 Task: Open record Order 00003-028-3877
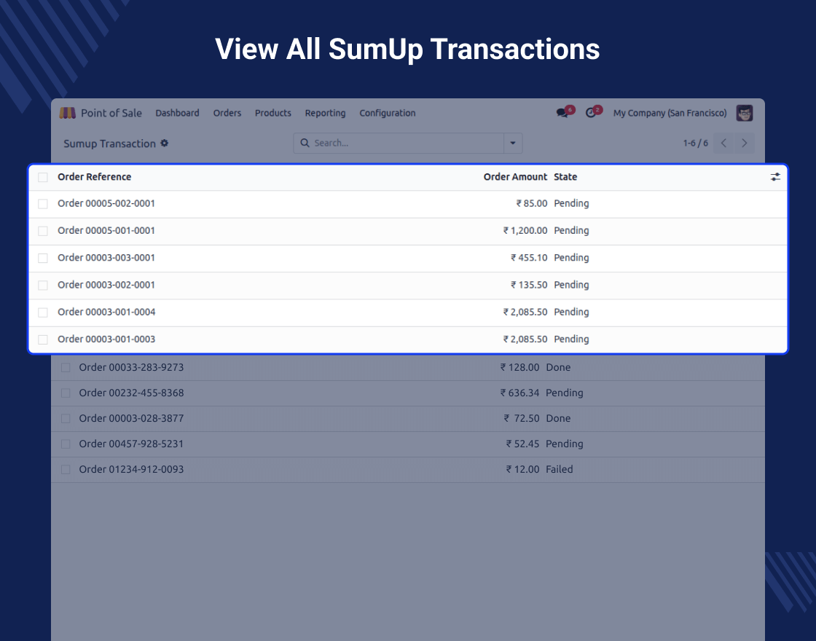point(131,418)
